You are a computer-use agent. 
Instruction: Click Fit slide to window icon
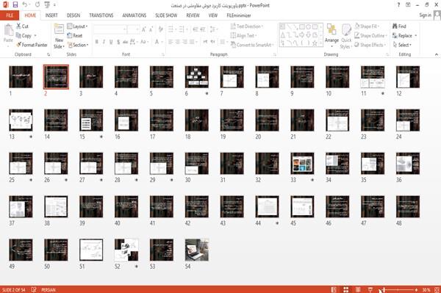coord(437,289)
